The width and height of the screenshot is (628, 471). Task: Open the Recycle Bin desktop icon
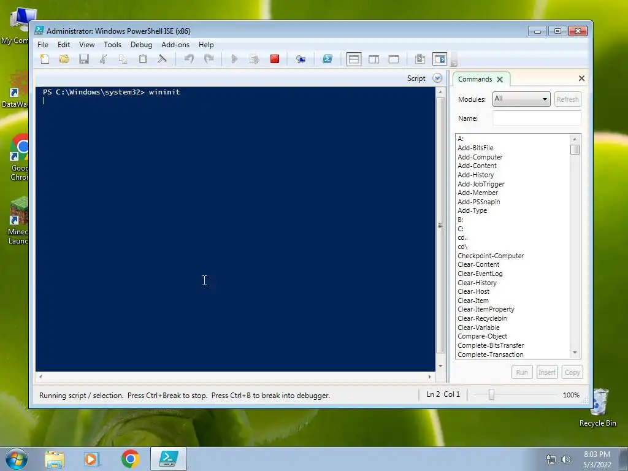point(598,408)
